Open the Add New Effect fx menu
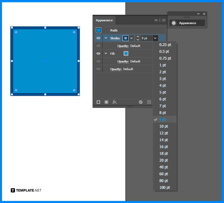Screen dimensions: 224x203 coord(114,102)
